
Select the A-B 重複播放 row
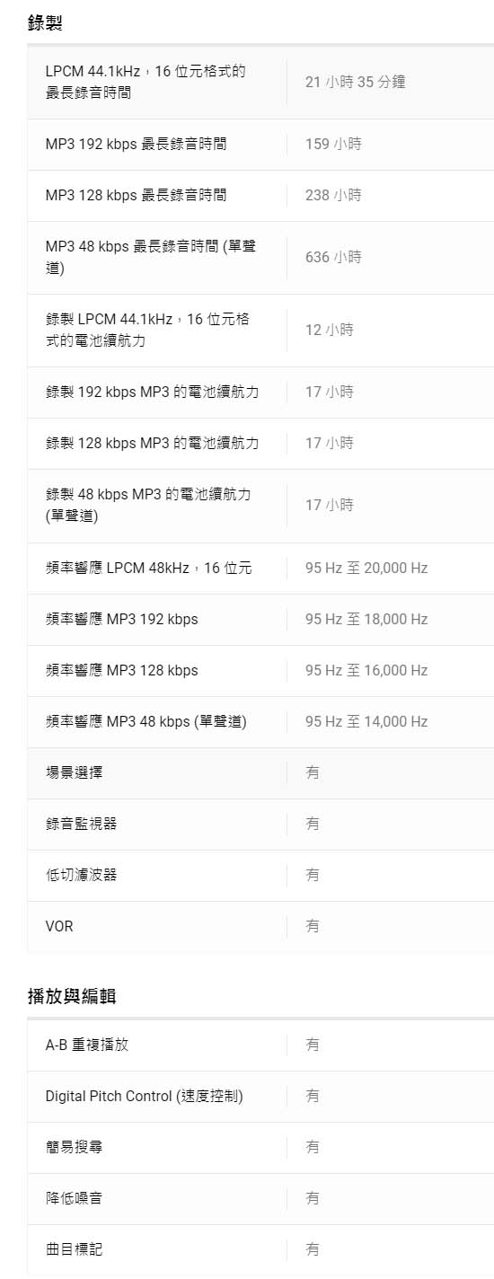coord(260,1045)
